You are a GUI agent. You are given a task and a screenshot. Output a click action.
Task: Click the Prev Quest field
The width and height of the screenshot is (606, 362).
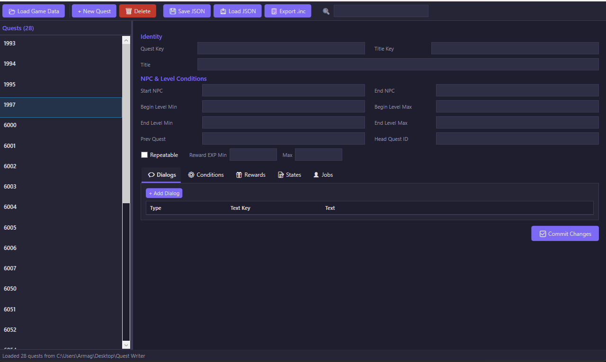coord(284,138)
